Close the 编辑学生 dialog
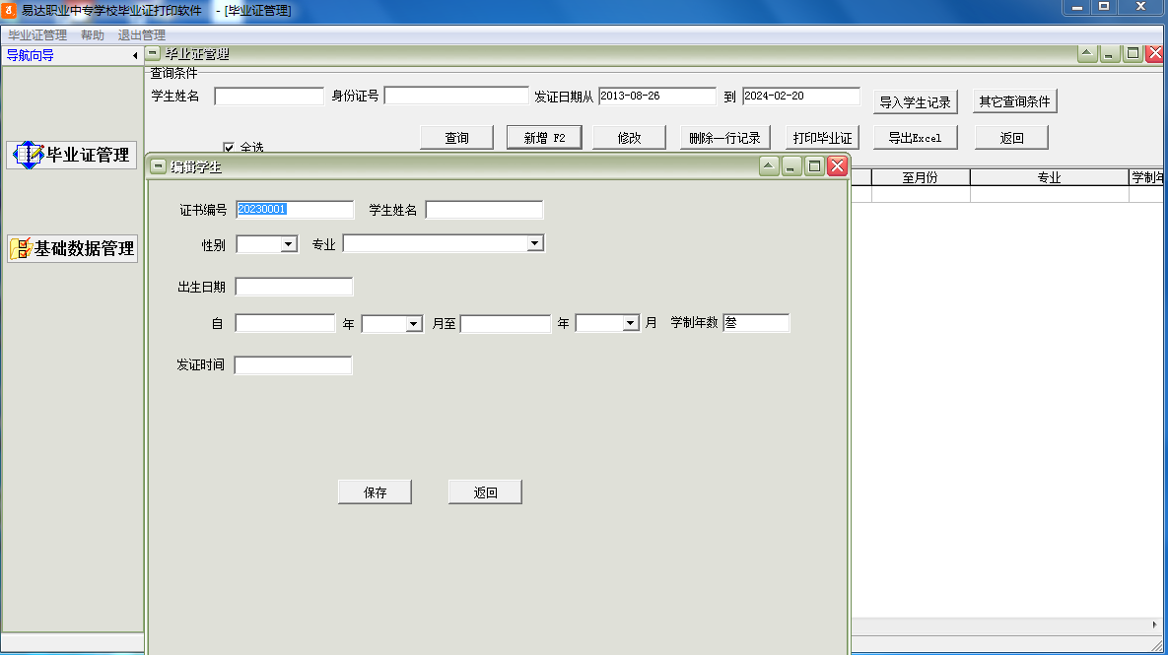1168x655 pixels. tap(837, 166)
